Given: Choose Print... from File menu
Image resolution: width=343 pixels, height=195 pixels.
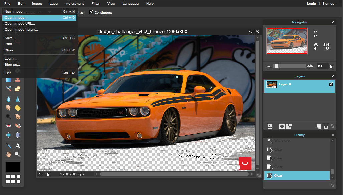Looking at the screenshot, I should click(x=39, y=44).
